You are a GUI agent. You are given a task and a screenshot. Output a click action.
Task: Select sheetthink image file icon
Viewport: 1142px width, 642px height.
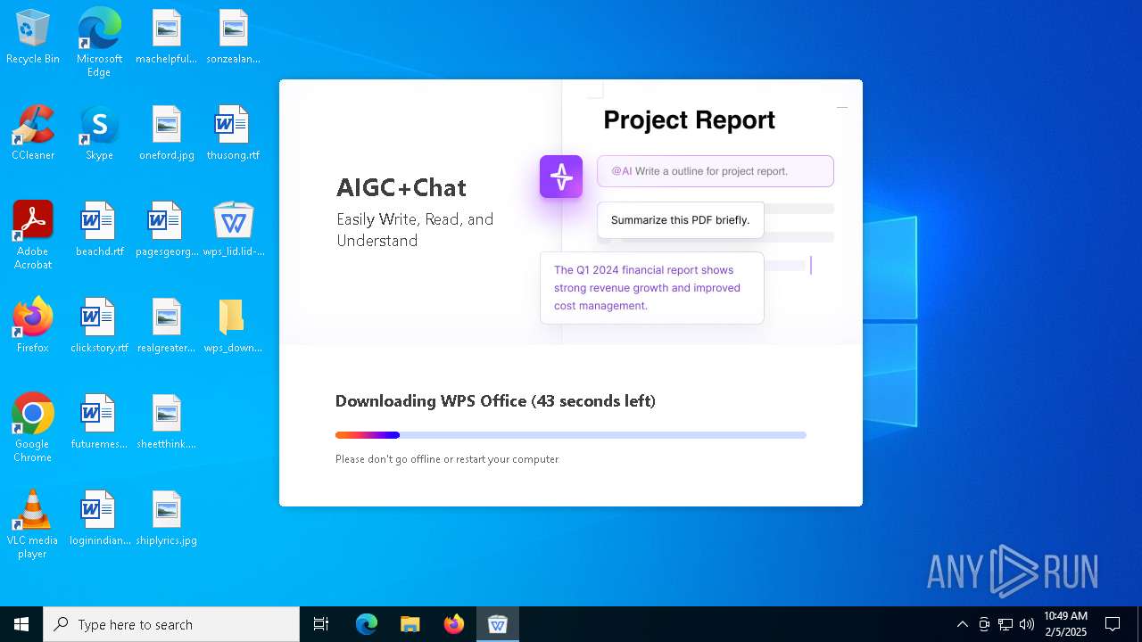click(166, 422)
